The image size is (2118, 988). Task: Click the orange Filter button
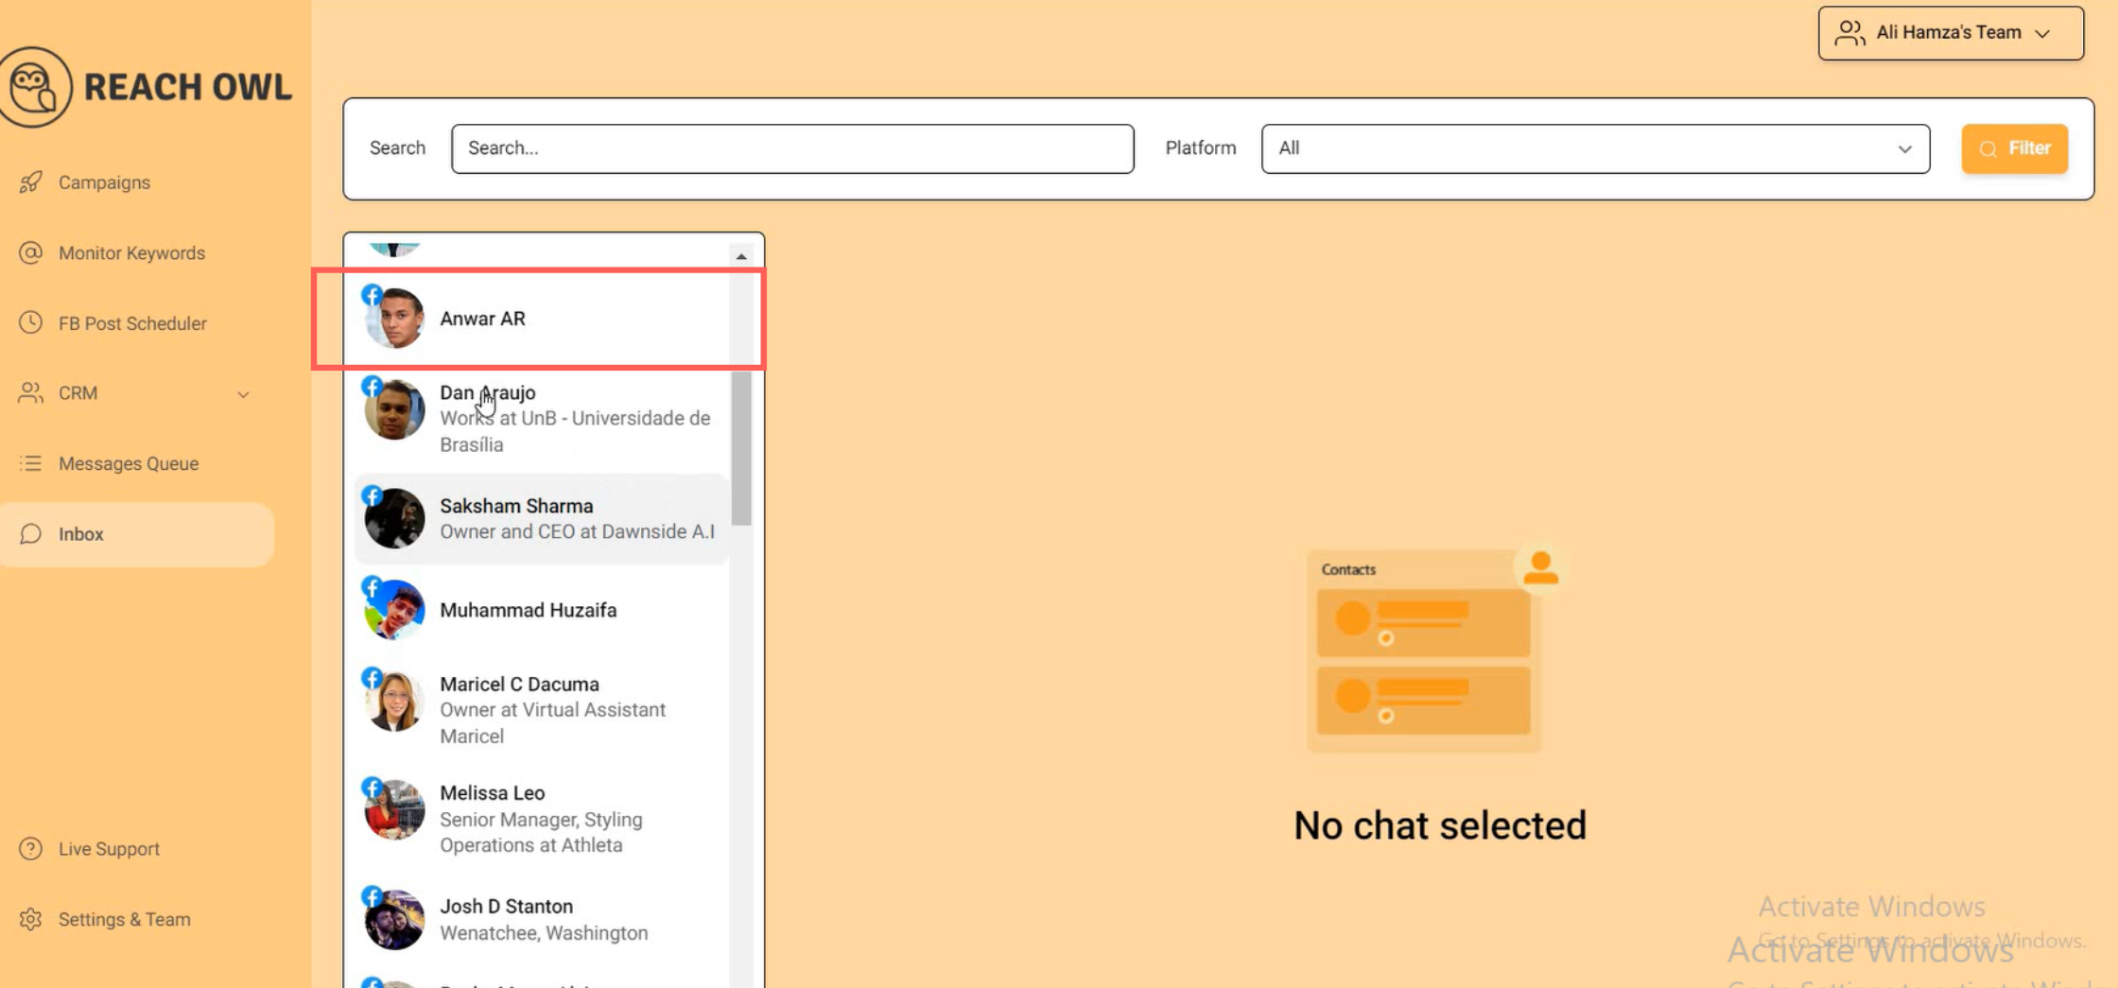[x=2014, y=148]
